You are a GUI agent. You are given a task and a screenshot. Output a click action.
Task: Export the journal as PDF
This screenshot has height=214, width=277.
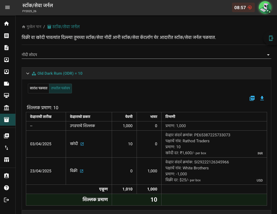coord(252,98)
